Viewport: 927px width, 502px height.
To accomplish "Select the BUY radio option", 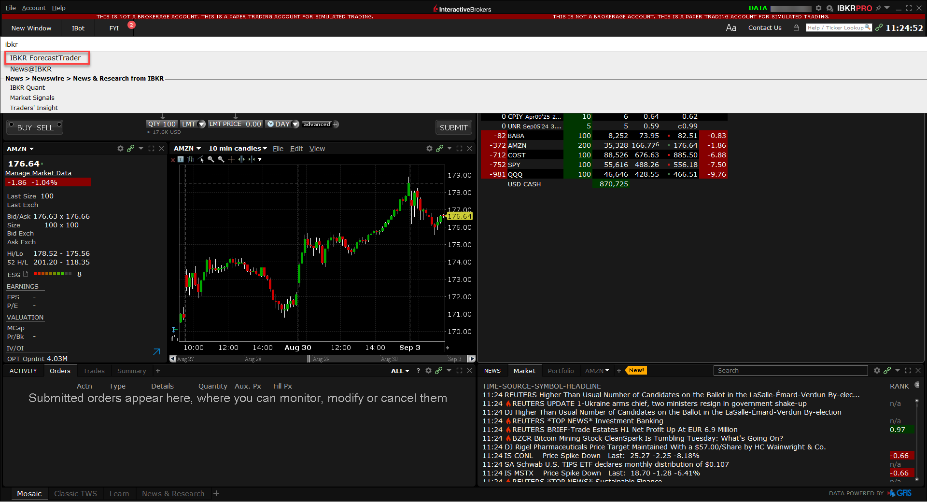I will click(11, 125).
